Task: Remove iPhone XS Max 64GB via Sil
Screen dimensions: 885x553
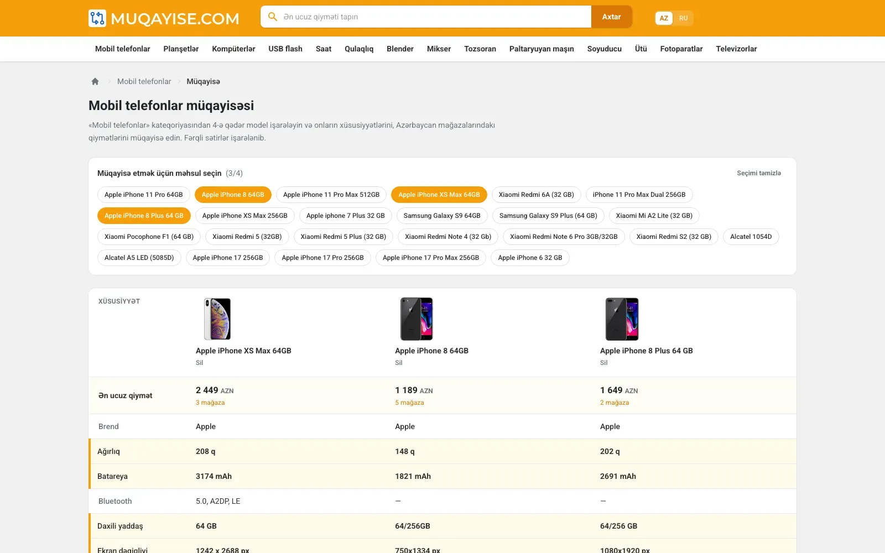Action: [200, 363]
